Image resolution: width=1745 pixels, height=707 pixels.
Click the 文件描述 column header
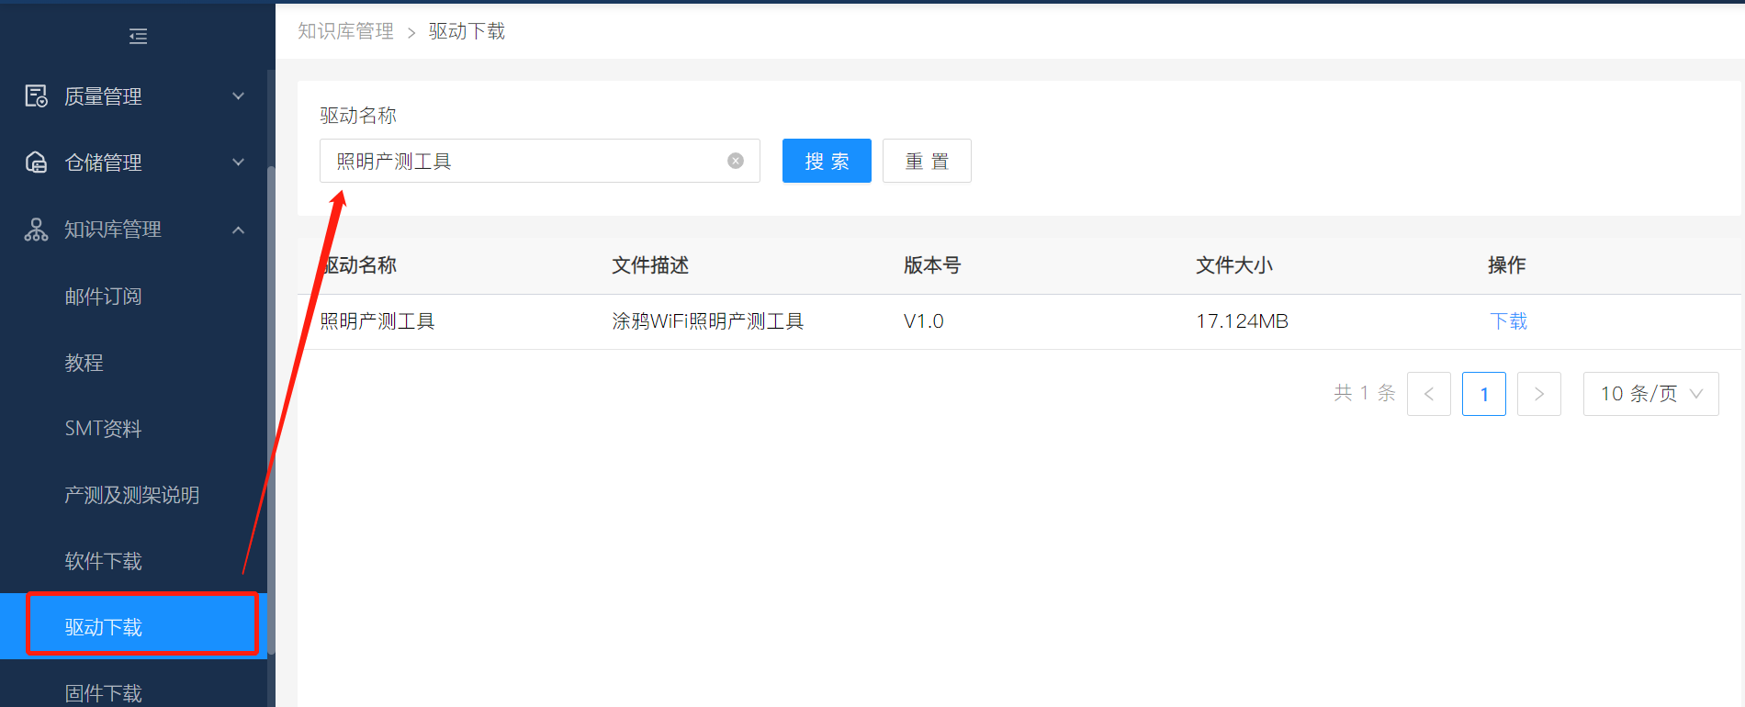(650, 265)
